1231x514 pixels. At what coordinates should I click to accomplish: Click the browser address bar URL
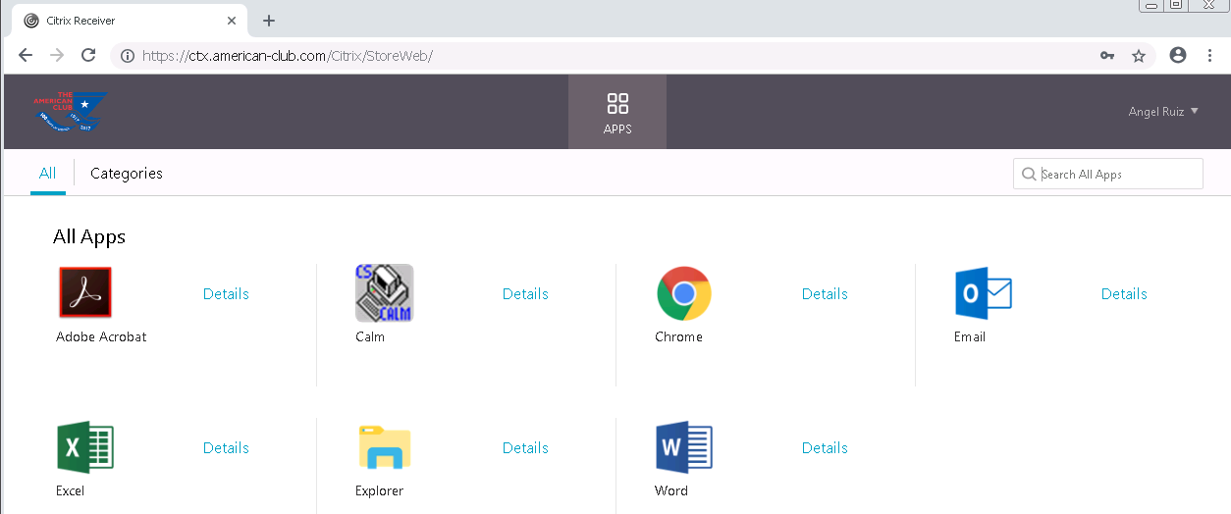coord(288,56)
